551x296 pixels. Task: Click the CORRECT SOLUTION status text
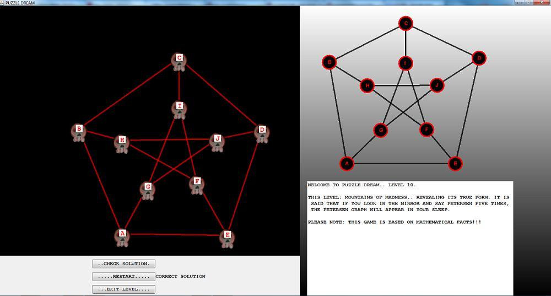(181, 276)
